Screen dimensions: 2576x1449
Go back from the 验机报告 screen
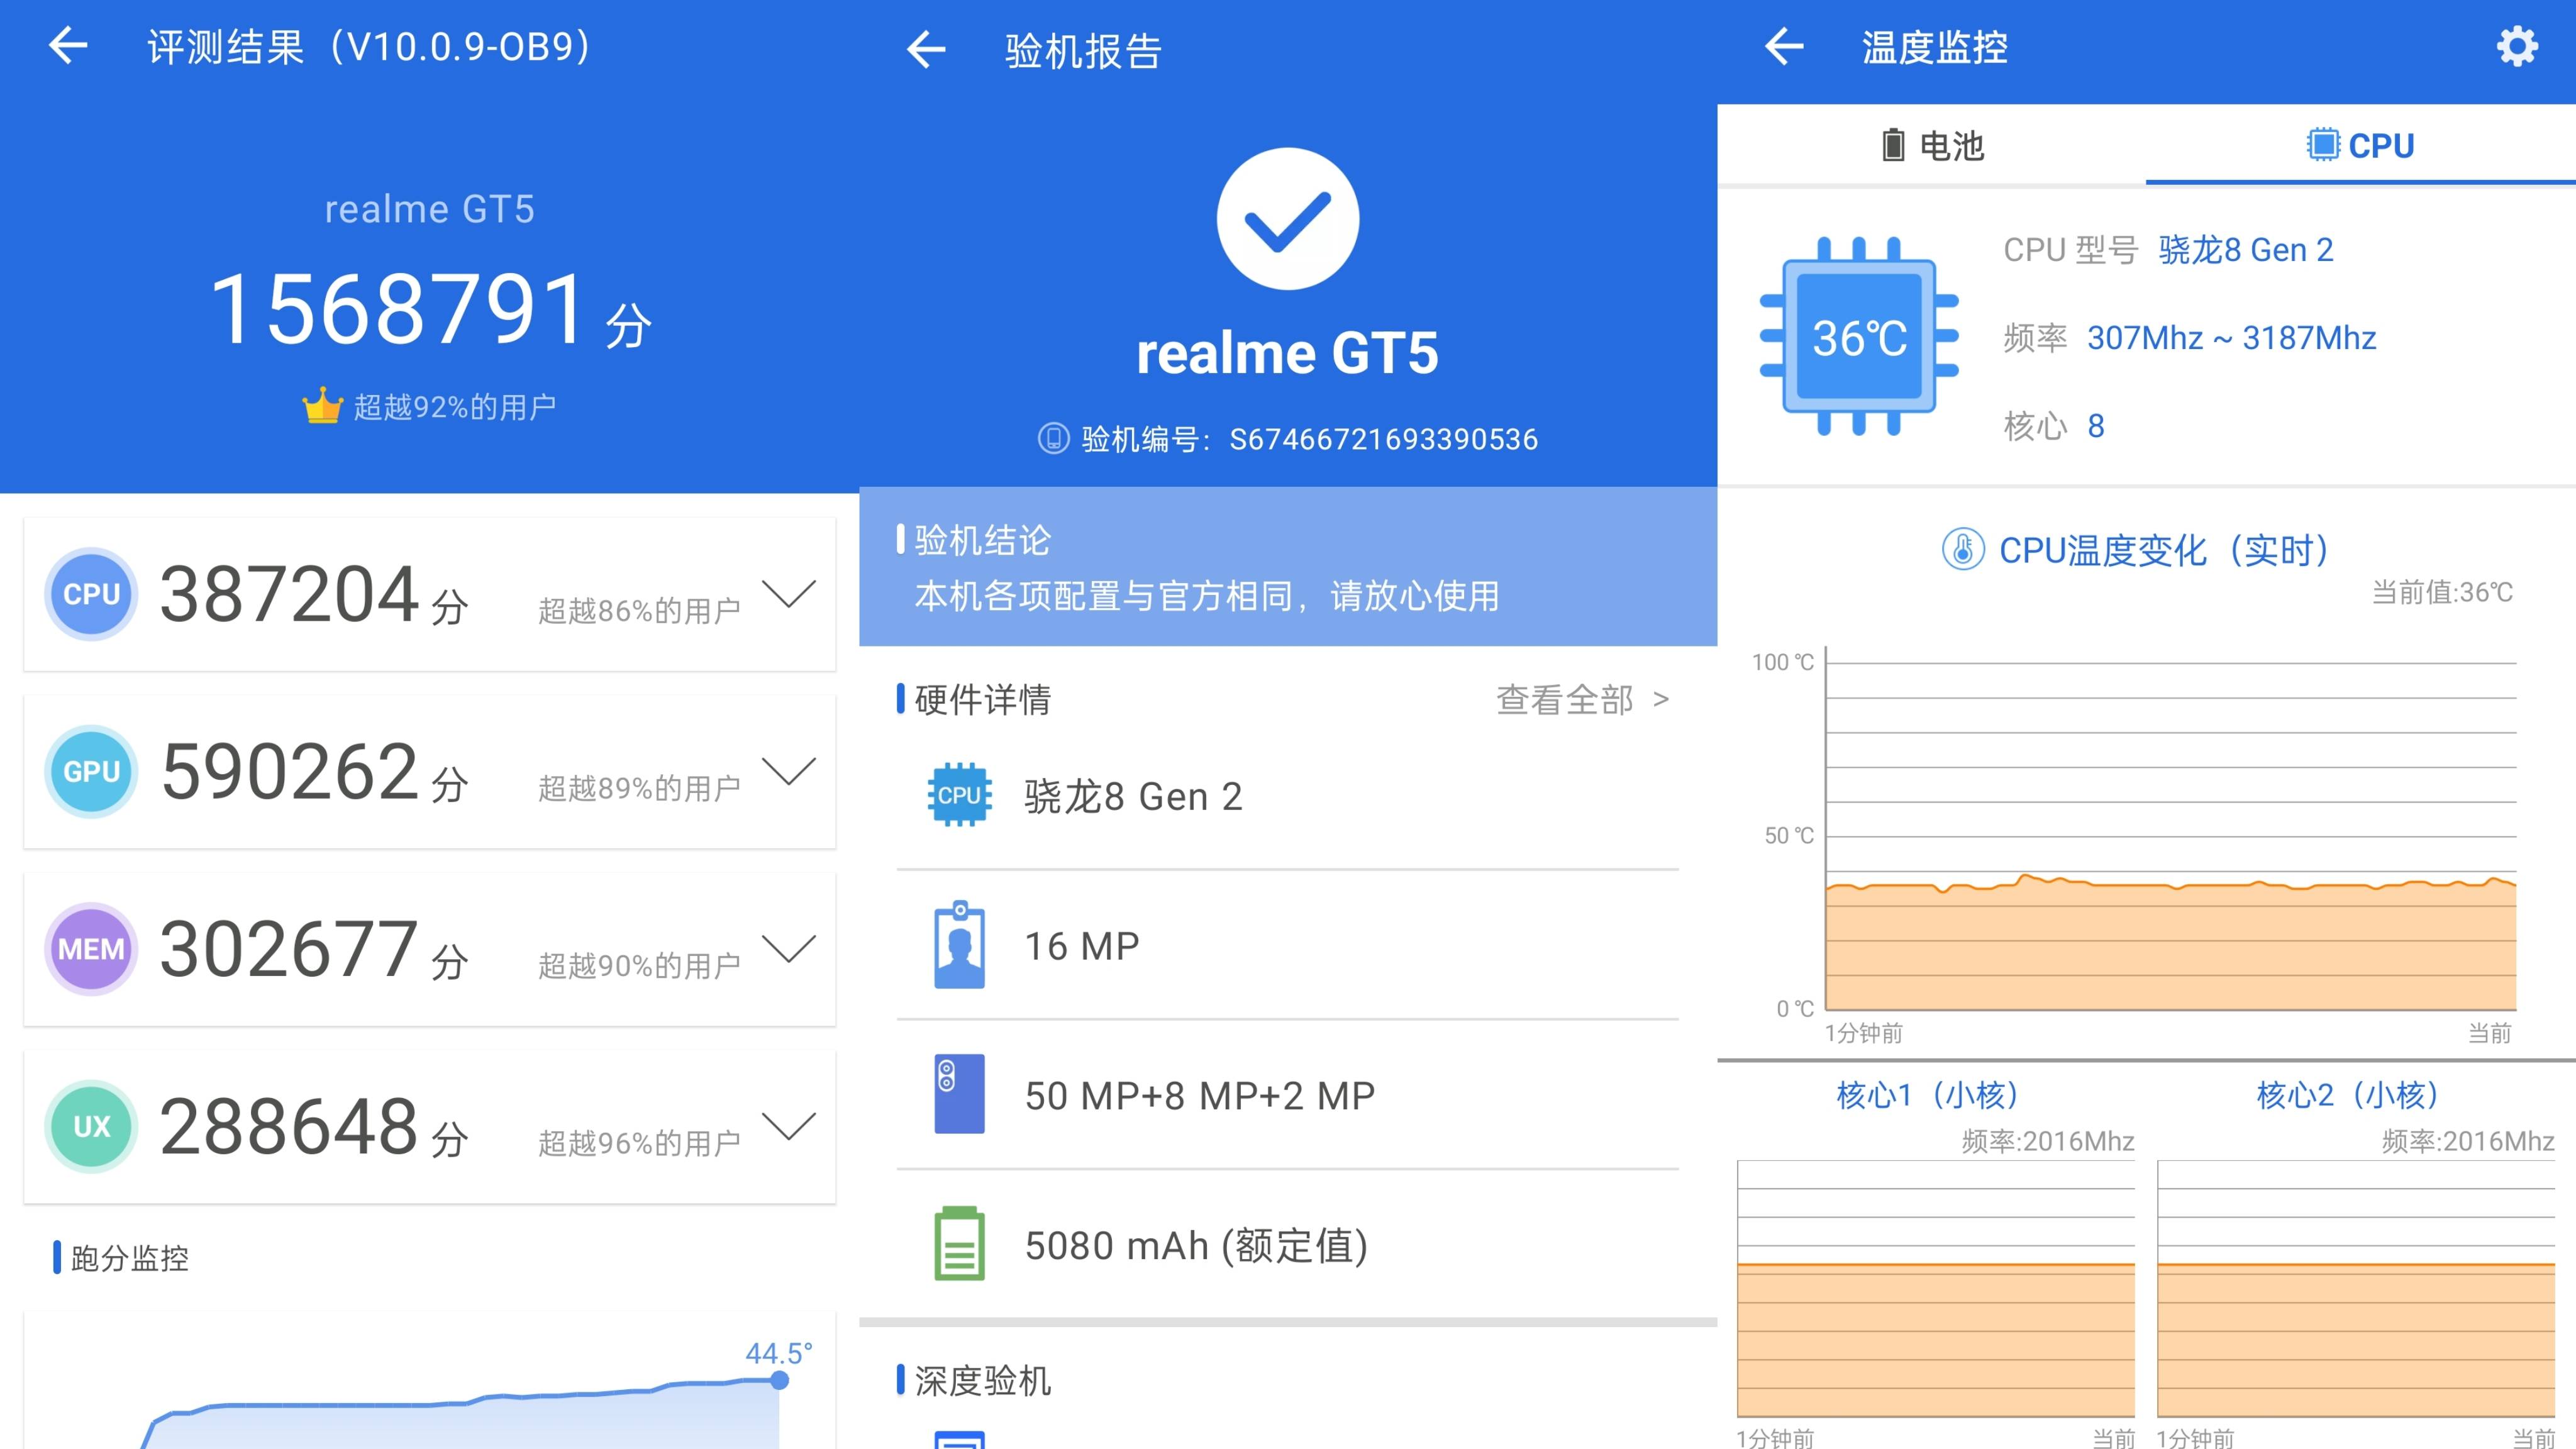coord(926,49)
